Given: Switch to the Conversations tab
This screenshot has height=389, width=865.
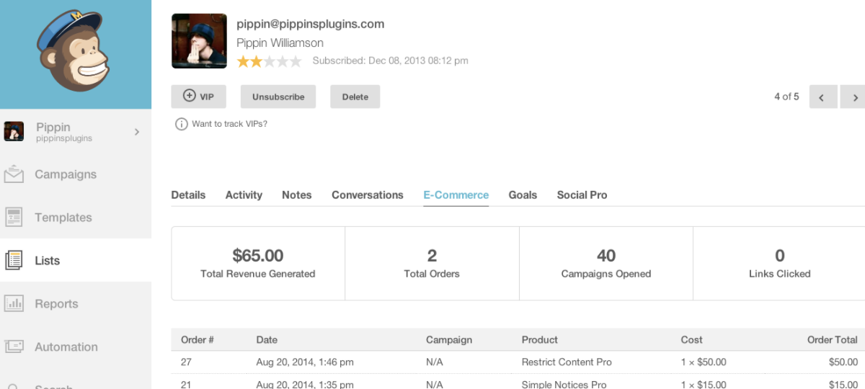Looking at the screenshot, I should [368, 195].
